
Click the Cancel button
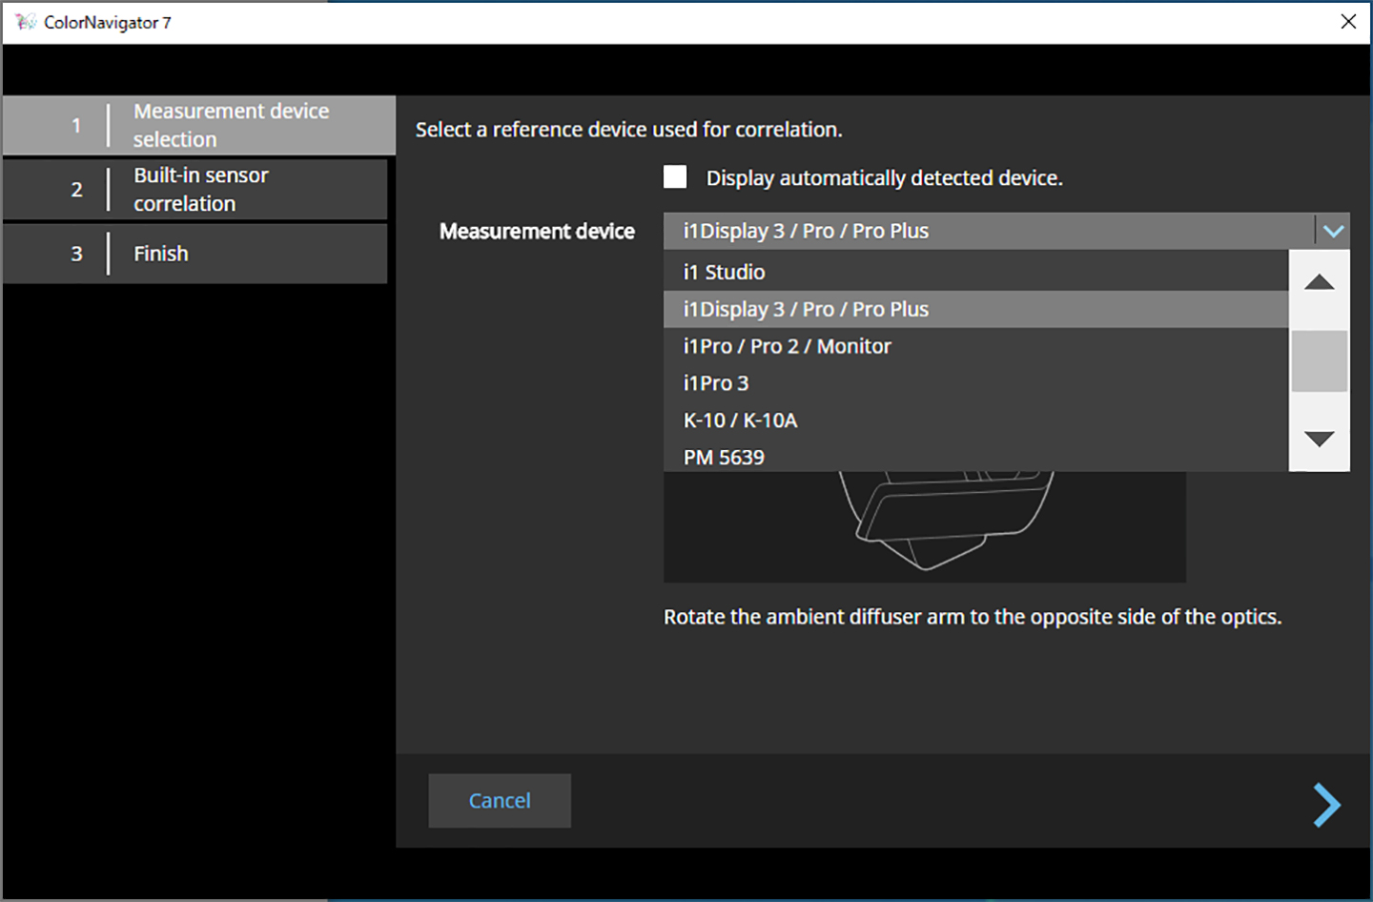tap(500, 801)
